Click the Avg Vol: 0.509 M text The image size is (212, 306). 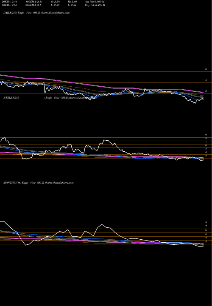coord(95,2)
